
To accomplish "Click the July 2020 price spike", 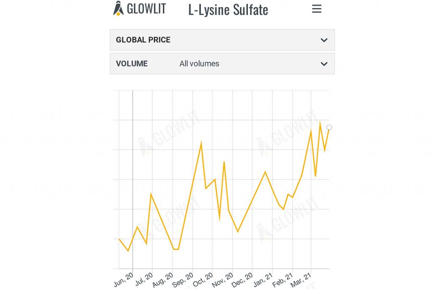I will click(151, 193).
